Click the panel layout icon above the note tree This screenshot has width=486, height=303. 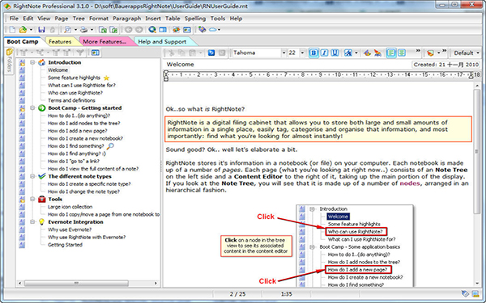(x=95, y=53)
